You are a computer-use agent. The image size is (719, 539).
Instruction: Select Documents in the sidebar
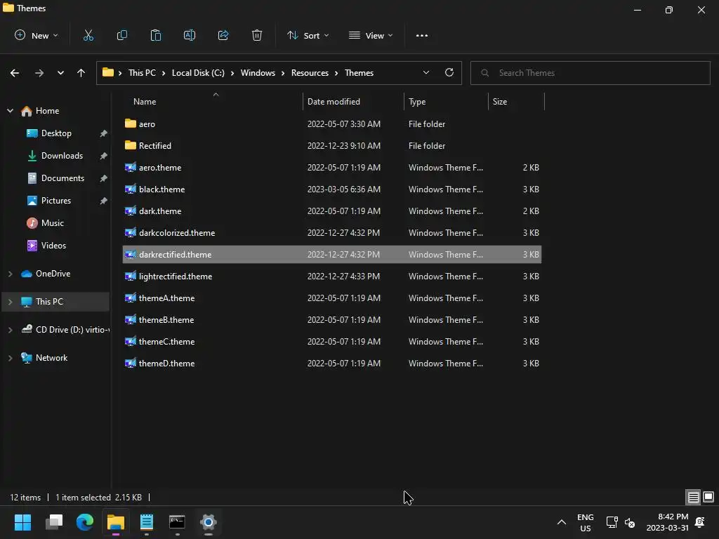[62, 178]
